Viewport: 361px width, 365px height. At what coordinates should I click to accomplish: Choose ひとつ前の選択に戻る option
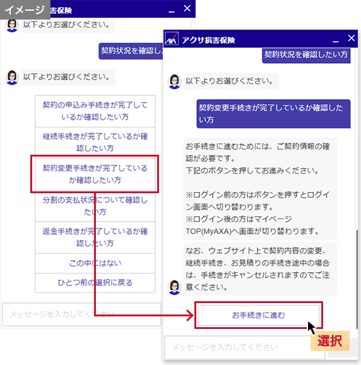coord(95,283)
